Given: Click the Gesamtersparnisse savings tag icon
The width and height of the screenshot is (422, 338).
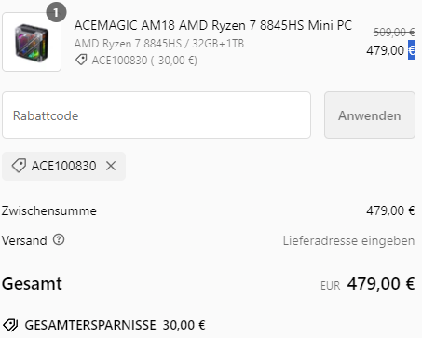Looking at the screenshot, I should (x=10, y=325).
